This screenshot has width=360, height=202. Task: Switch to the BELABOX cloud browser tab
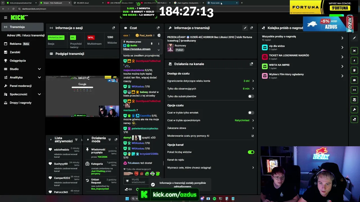click(x=88, y=3)
